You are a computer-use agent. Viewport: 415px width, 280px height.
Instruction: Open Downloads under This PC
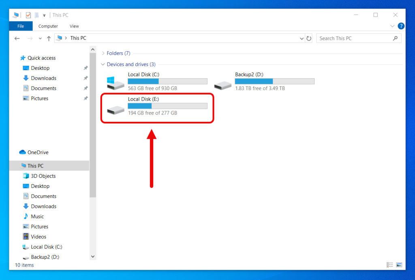coord(43,207)
